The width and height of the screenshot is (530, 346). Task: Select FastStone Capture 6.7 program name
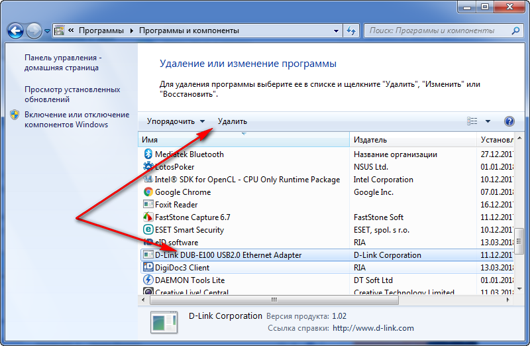click(192, 217)
